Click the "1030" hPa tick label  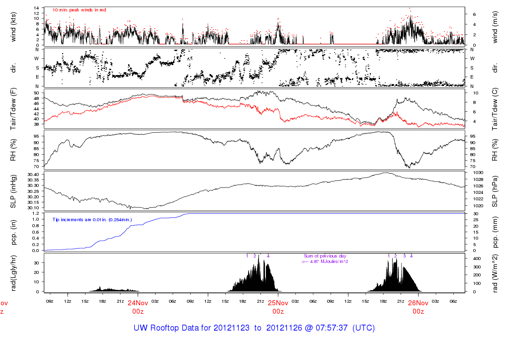(x=479, y=173)
